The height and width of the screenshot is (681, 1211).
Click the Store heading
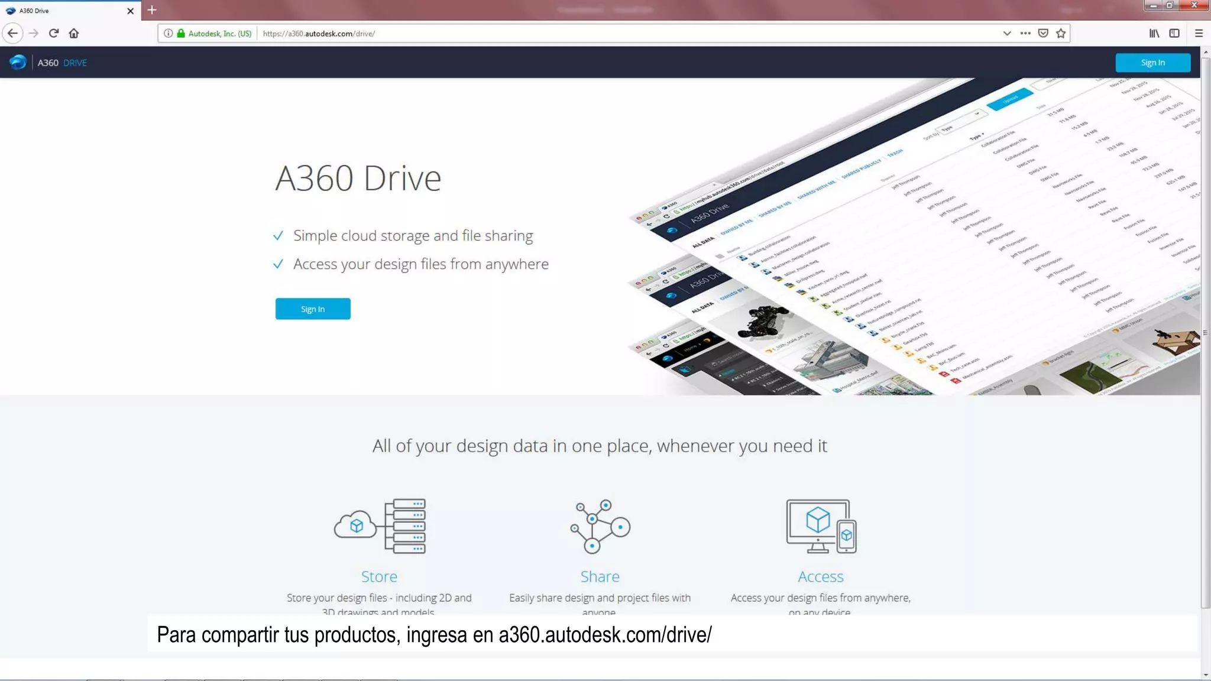[379, 576]
